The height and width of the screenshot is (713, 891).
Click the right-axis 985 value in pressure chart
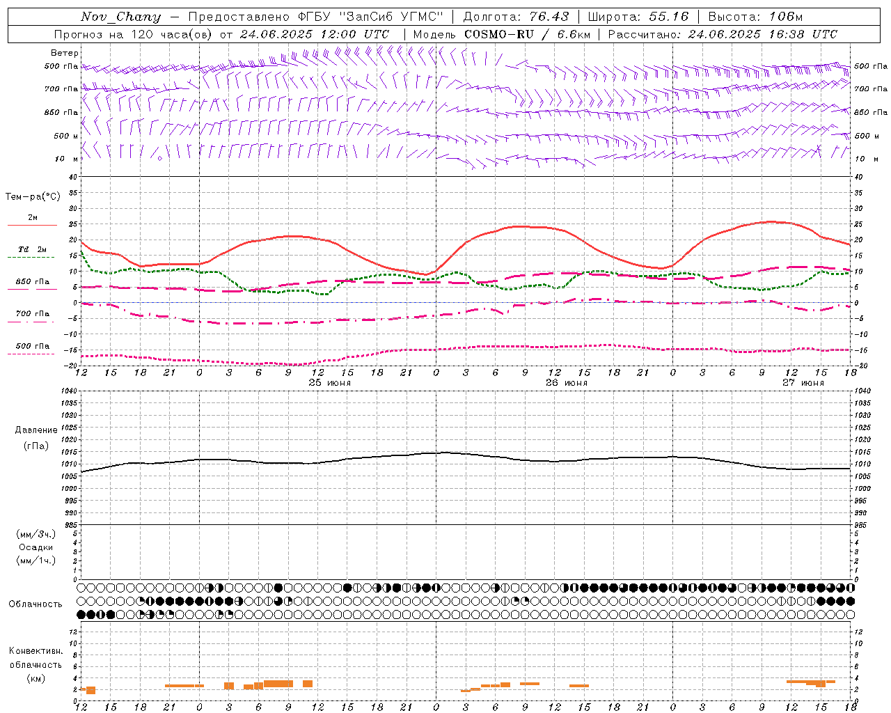point(862,525)
